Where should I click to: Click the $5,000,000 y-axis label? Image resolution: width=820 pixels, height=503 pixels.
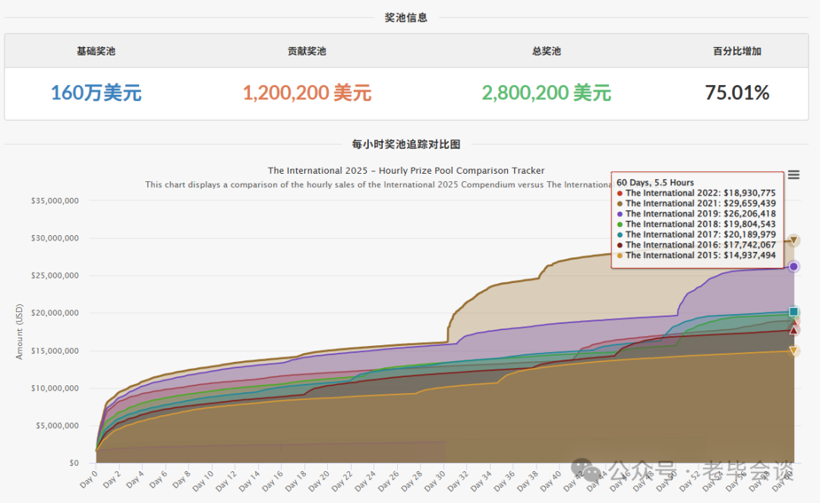pyautogui.click(x=57, y=426)
